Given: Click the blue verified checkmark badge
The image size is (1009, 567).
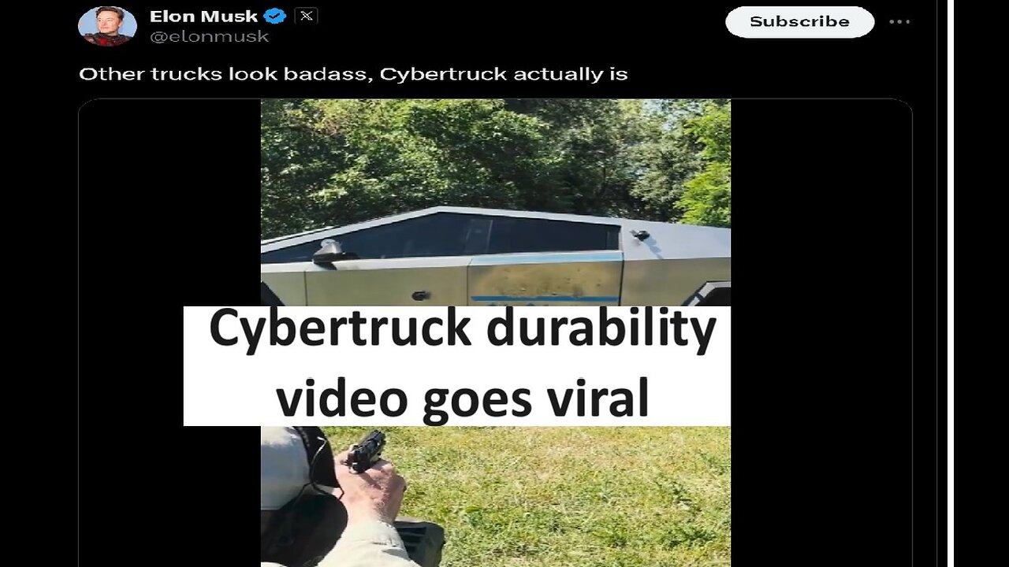Looking at the screenshot, I should pyautogui.click(x=274, y=16).
